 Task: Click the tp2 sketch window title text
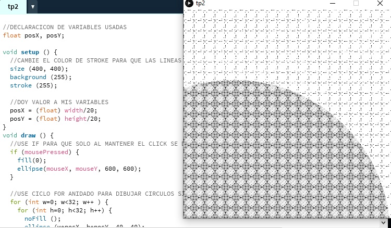pyautogui.click(x=201, y=3)
